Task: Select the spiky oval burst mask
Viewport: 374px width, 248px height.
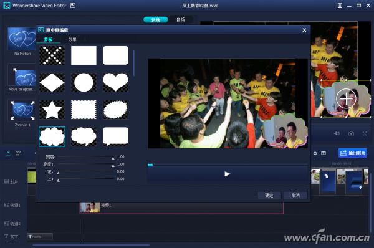Action: 115,110
